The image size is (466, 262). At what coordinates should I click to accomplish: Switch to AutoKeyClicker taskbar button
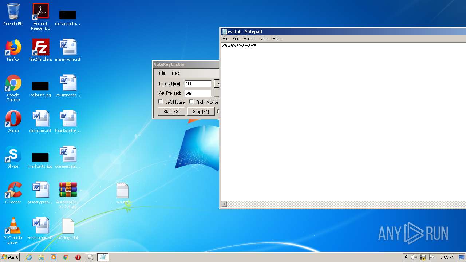coord(90,257)
